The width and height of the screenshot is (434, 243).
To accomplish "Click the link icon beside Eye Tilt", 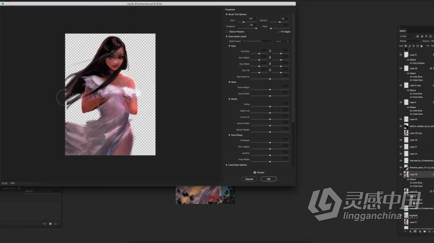I will click(x=270, y=70).
